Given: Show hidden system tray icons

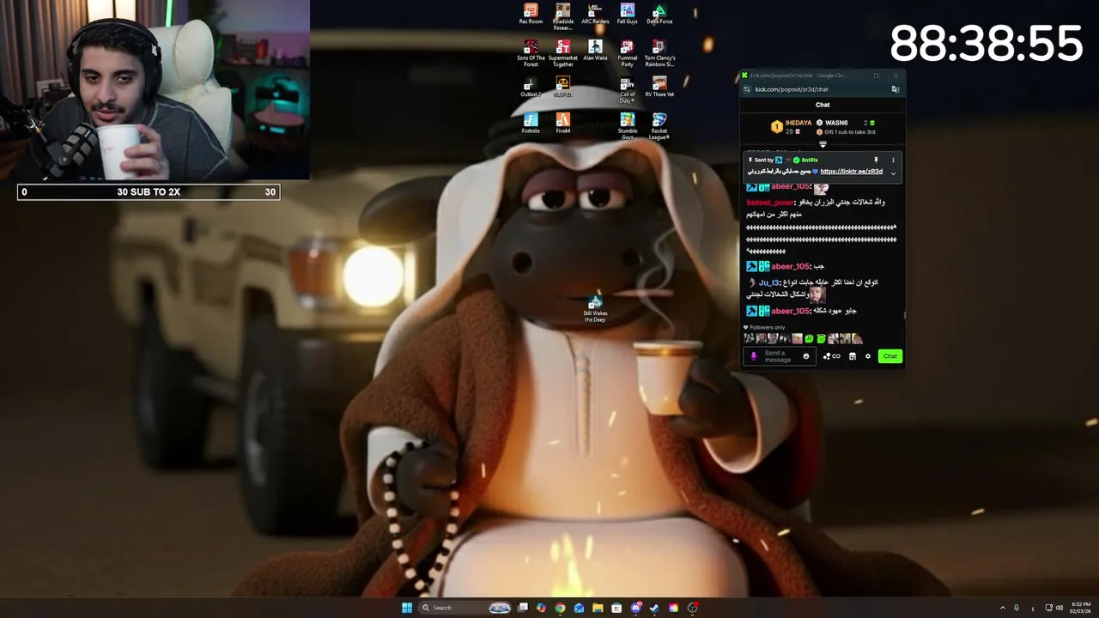Looking at the screenshot, I should 1003,608.
